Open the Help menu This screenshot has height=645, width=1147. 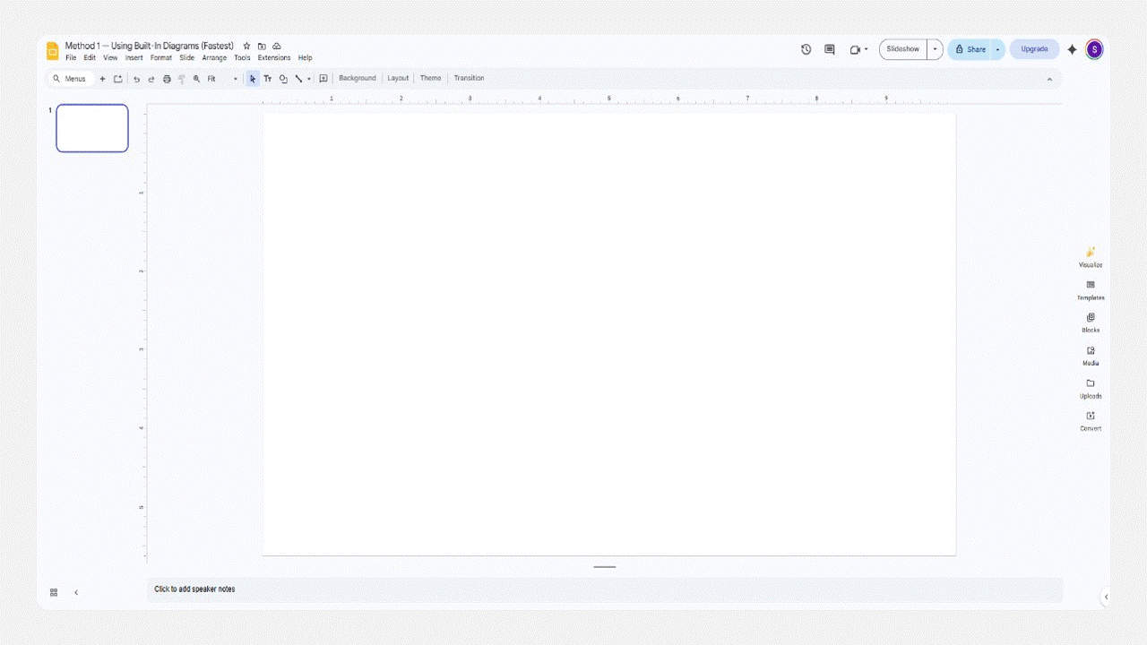305,58
